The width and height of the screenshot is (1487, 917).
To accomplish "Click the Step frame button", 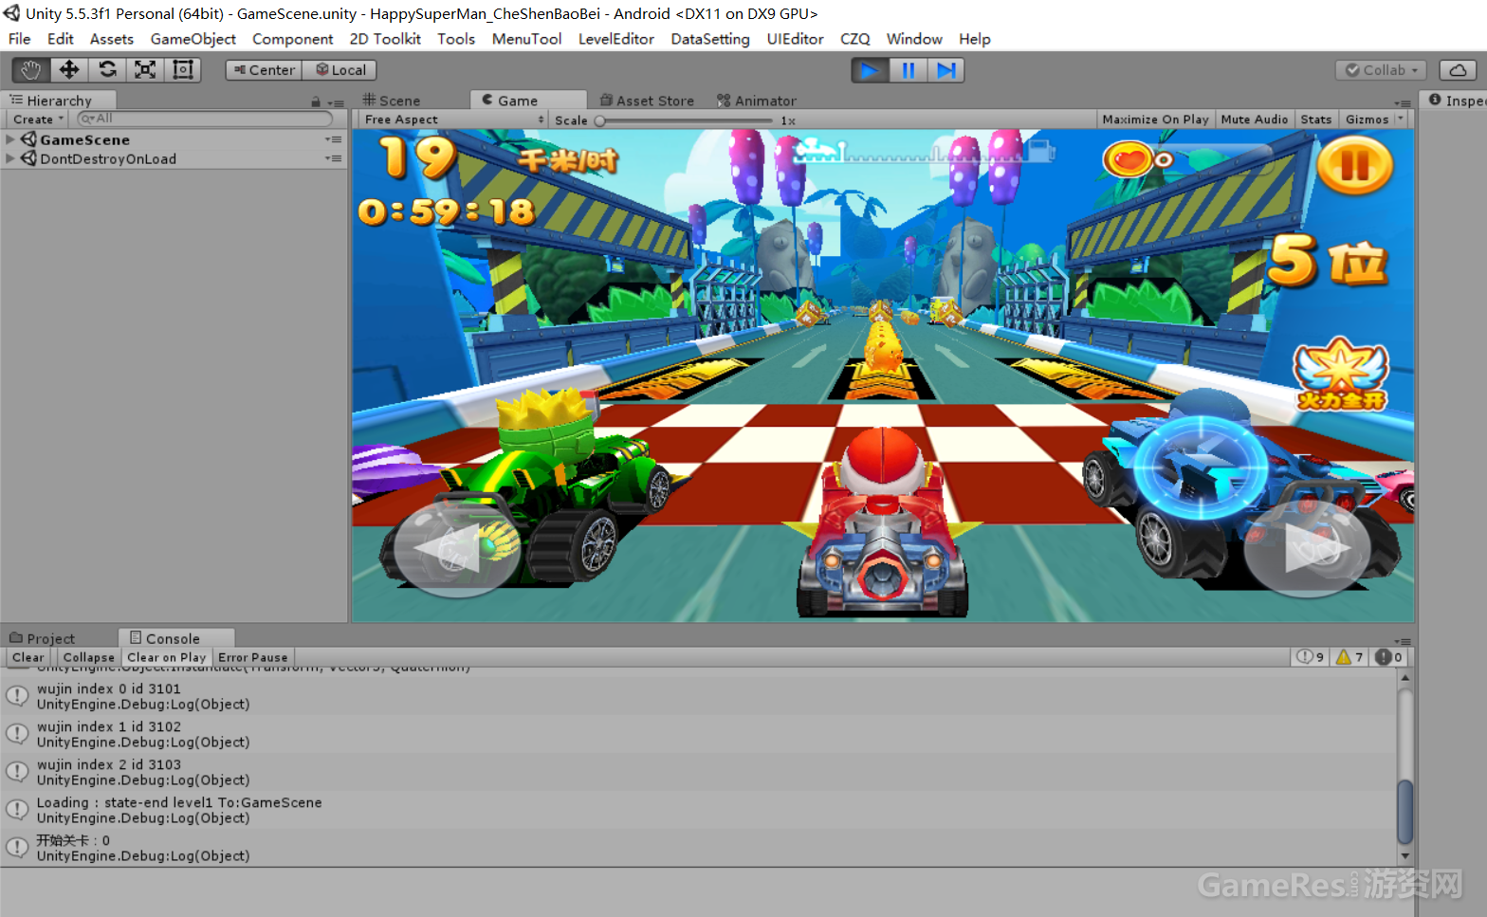I will [945, 70].
